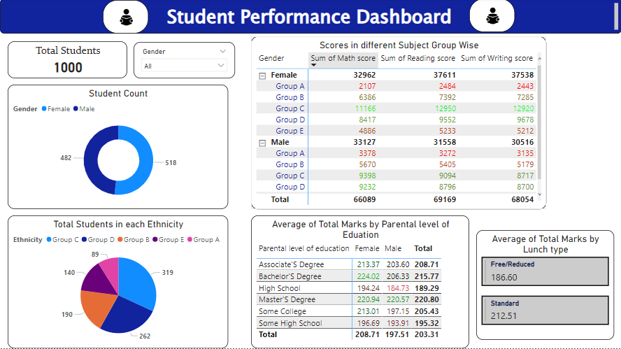Click the Group C legend marker in Ethnicity chart

[x=50, y=240]
